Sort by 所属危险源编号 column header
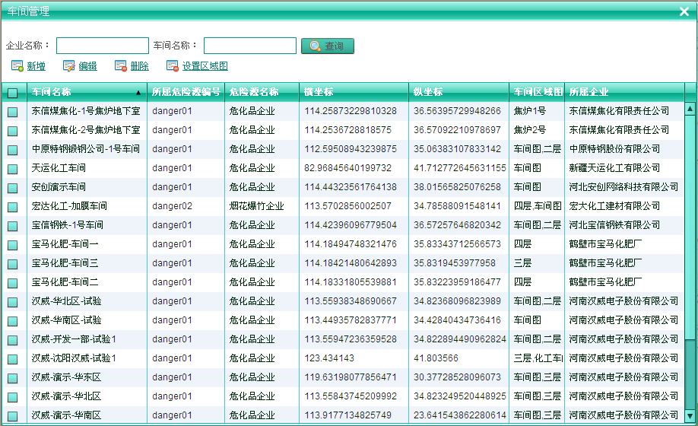Screen dimensions: 698x426 [186, 92]
